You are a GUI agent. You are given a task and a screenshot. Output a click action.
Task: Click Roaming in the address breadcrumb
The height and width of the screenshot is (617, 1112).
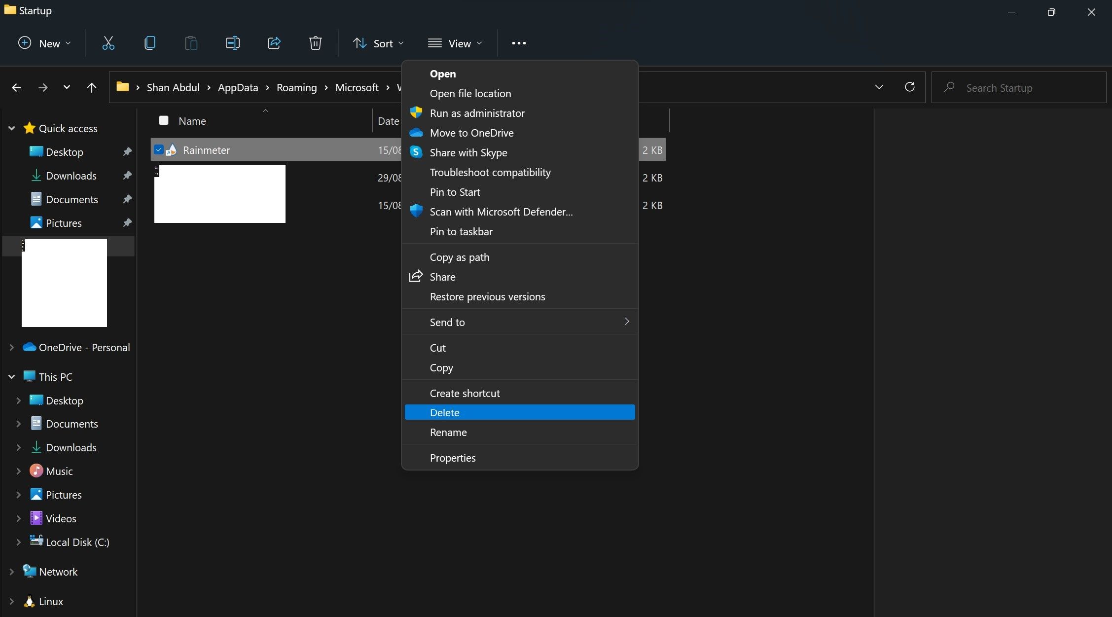click(296, 87)
